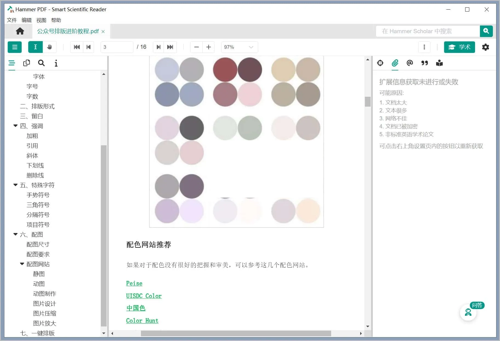Open the Q&A robot assistant
The height and width of the screenshot is (341, 500).
(468, 312)
